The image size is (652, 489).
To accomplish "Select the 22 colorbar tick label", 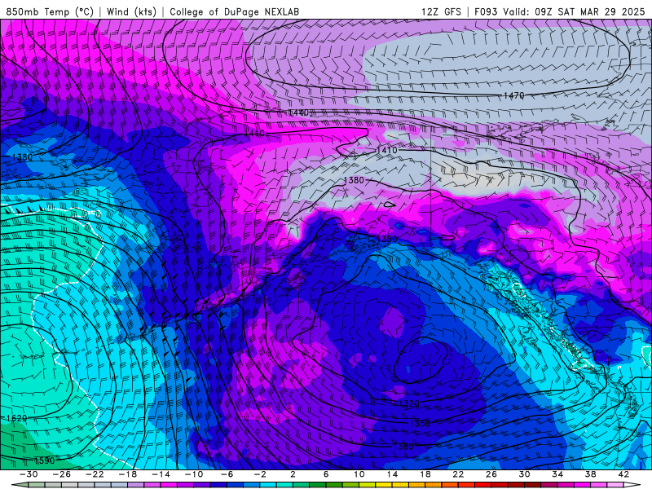I will tap(458, 474).
